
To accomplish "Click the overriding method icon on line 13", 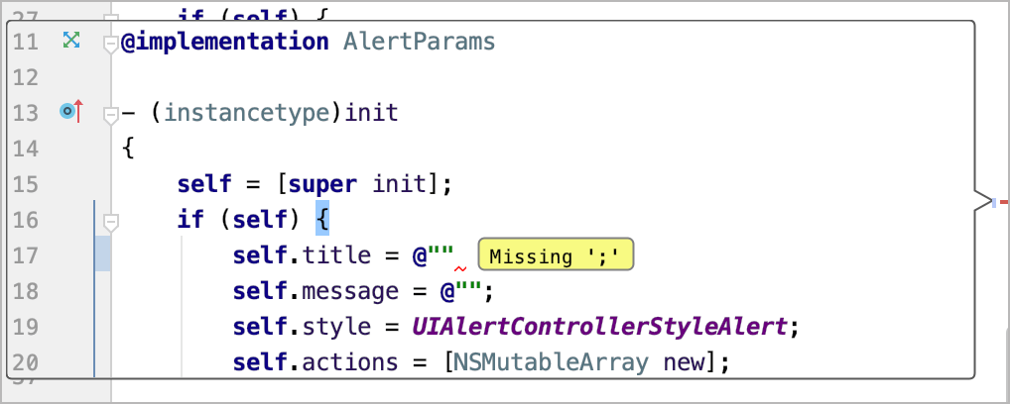I will 71,111.
